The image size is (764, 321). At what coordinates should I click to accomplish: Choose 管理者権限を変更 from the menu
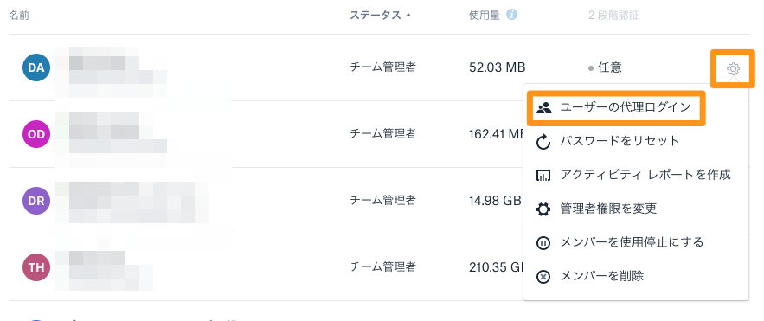coord(608,209)
